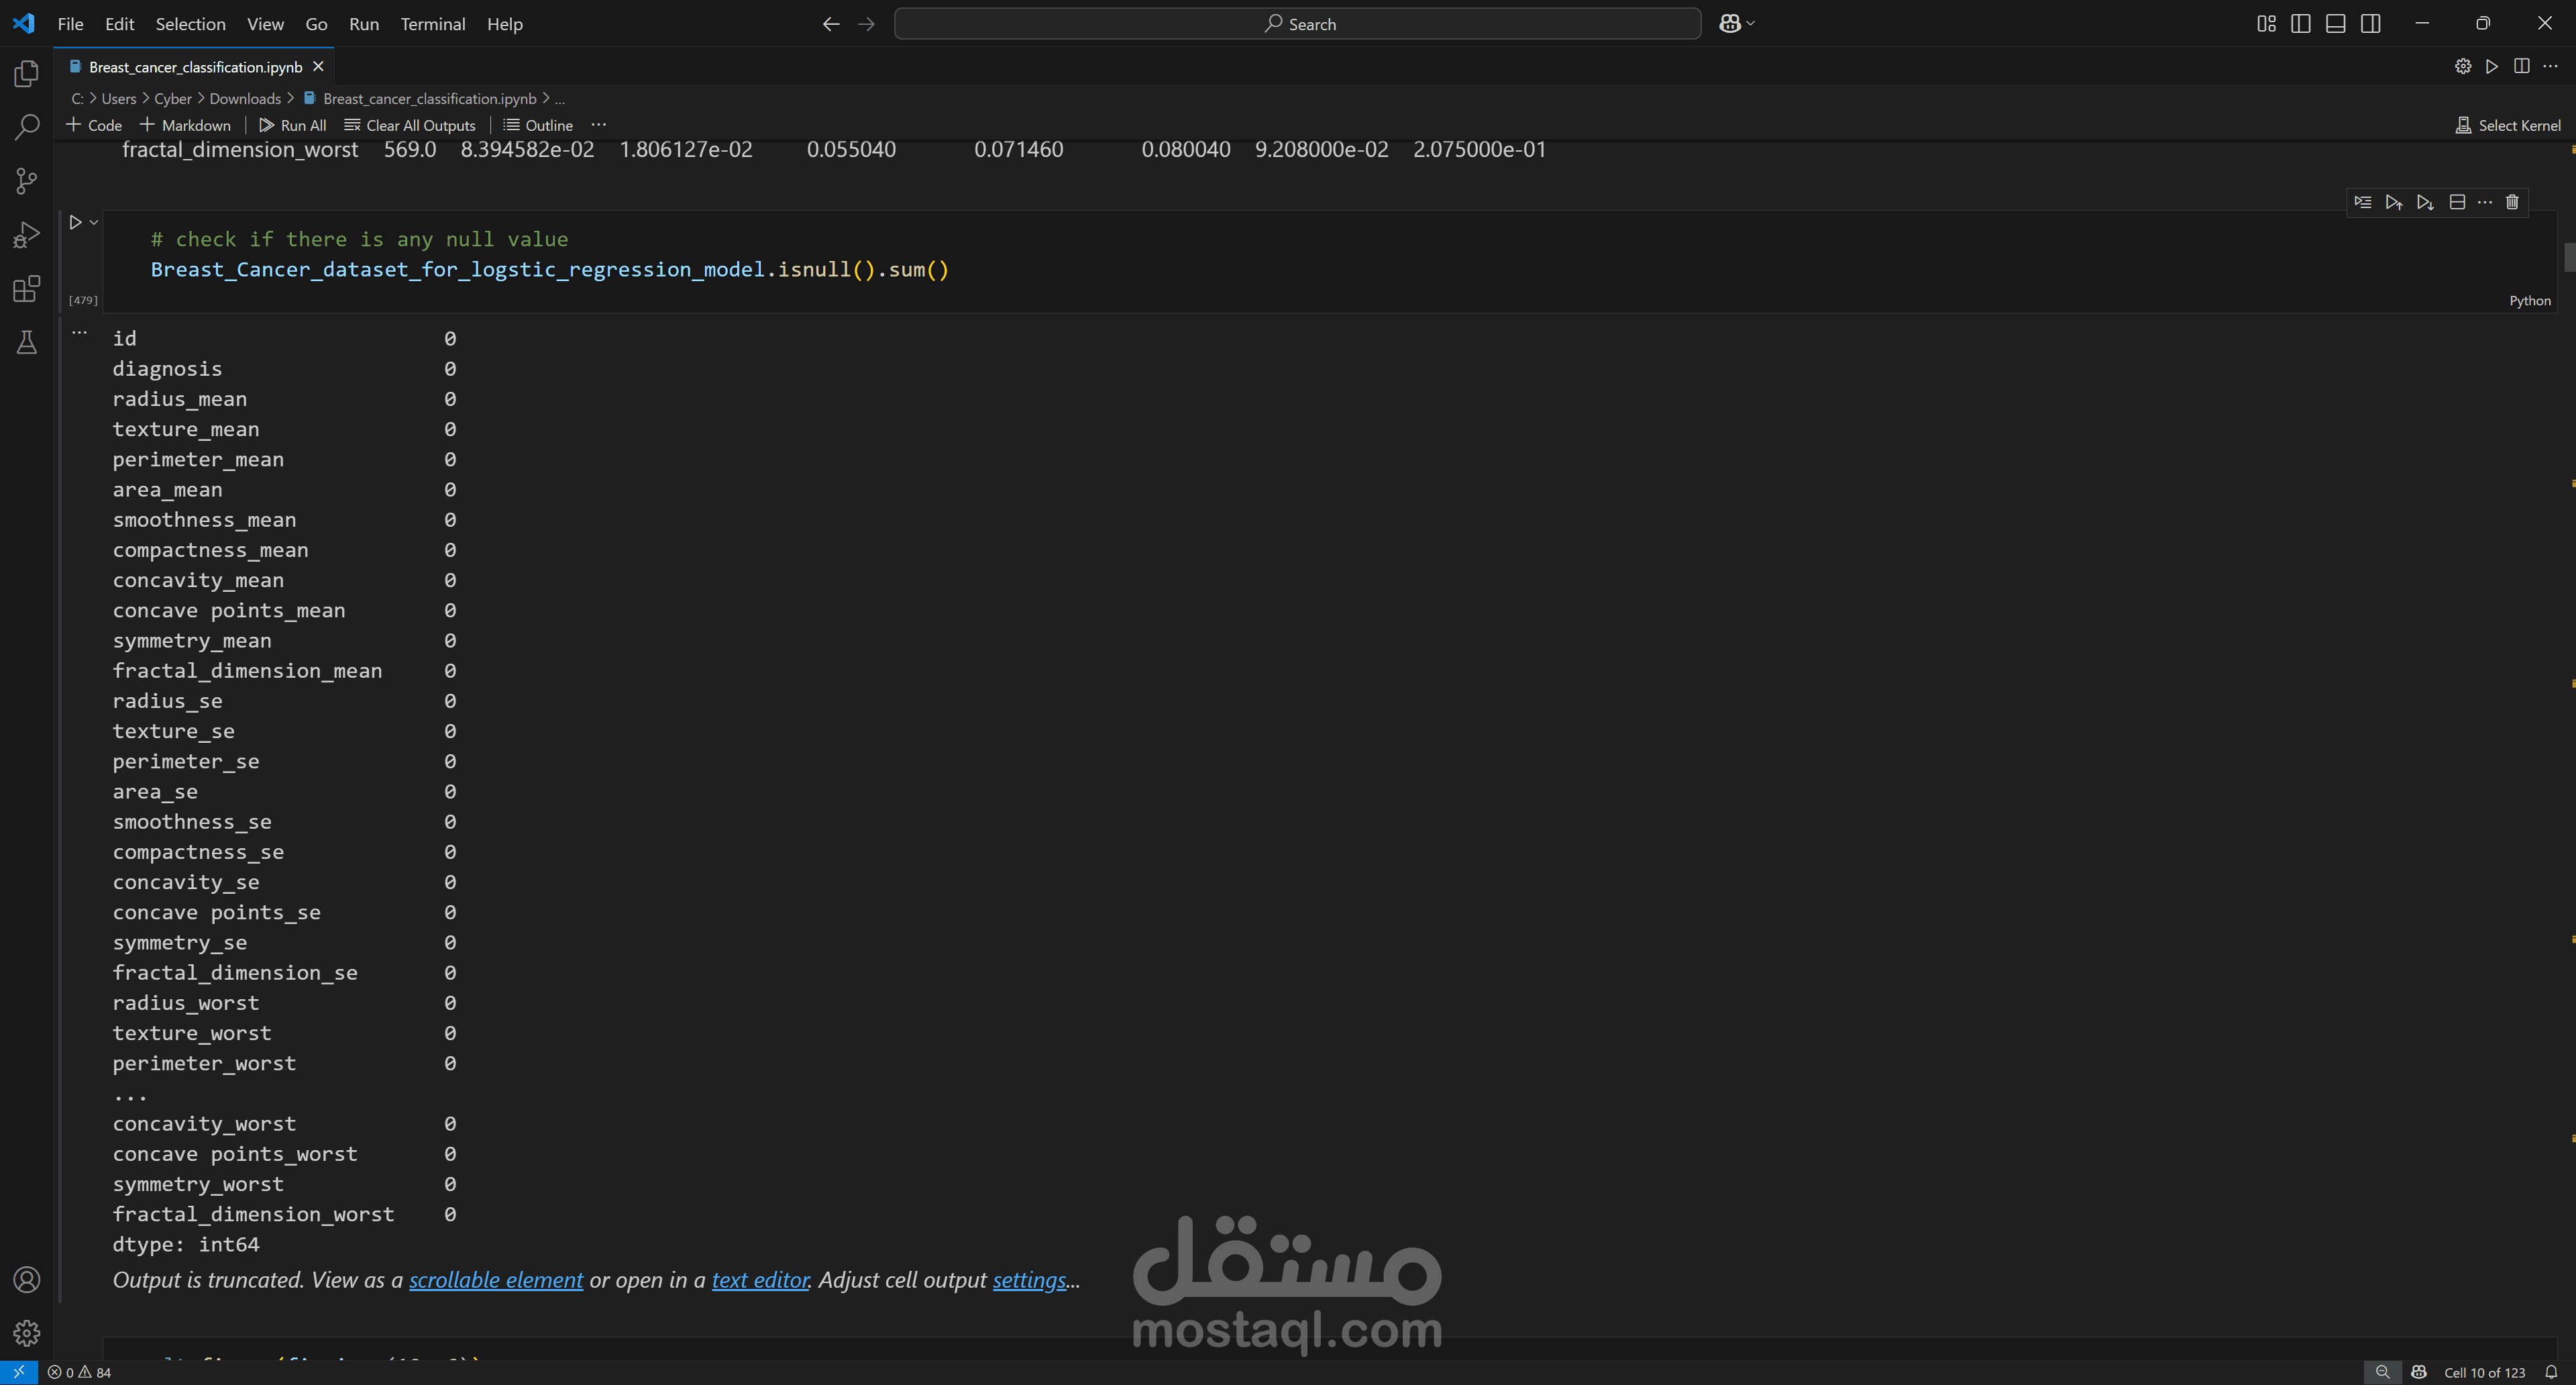Open the scrollable element link

[x=495, y=1280]
